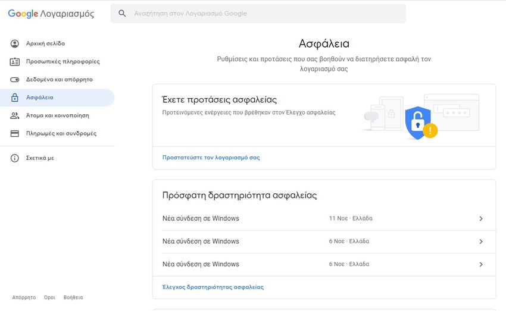Click the Ασφάλεια padlock icon in sidebar
This screenshot has width=506, height=311.
[15, 98]
